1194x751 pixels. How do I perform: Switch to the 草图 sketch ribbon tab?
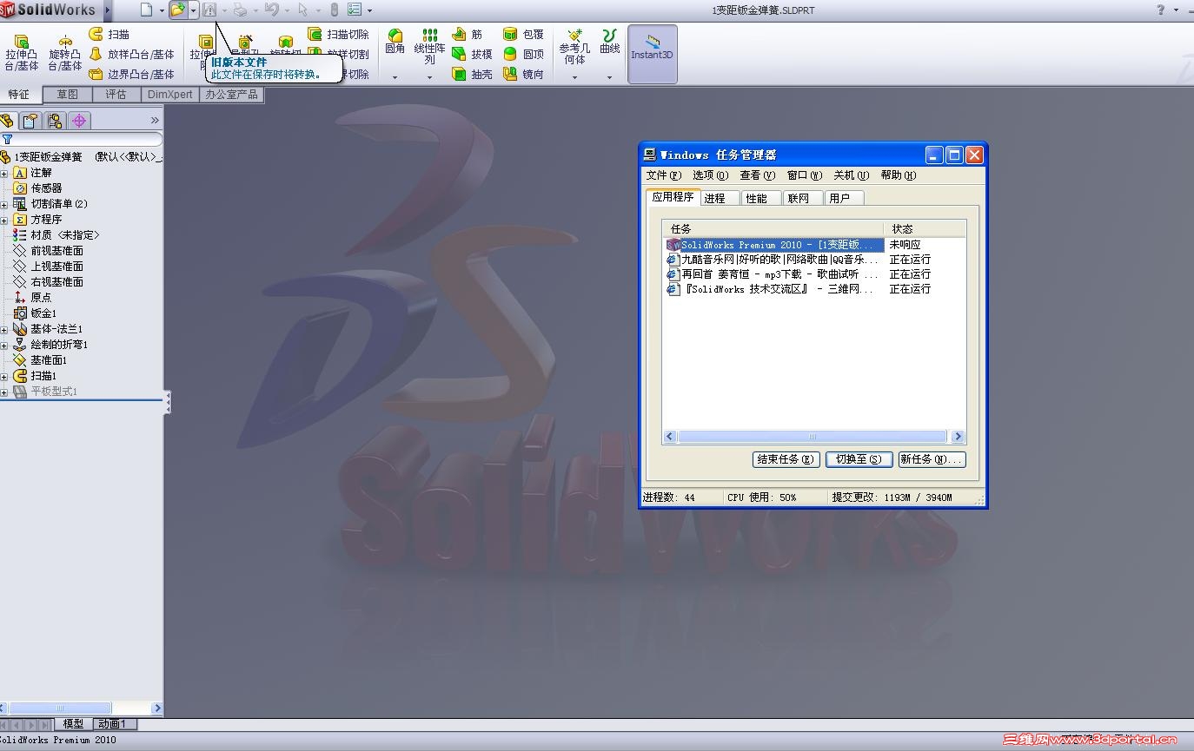(x=67, y=95)
